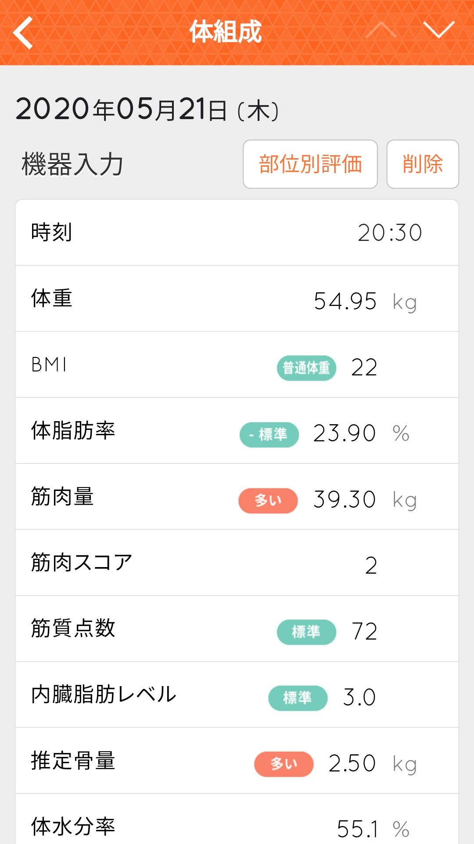Tap the 普通体重 BMI badge

pos(306,368)
